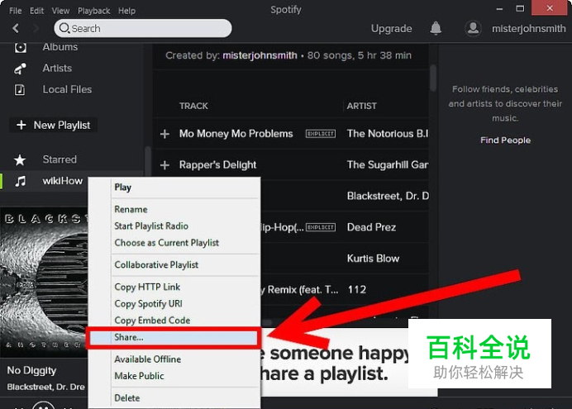Open the Edit menu
This screenshot has width=572, height=409.
point(36,11)
